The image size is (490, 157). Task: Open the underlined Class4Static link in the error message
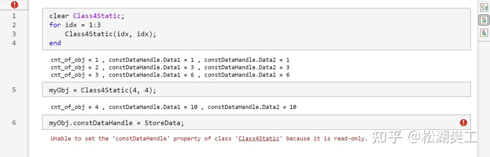tap(259, 138)
